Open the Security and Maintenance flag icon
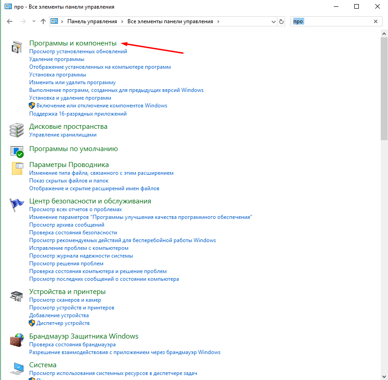 coord(16,205)
